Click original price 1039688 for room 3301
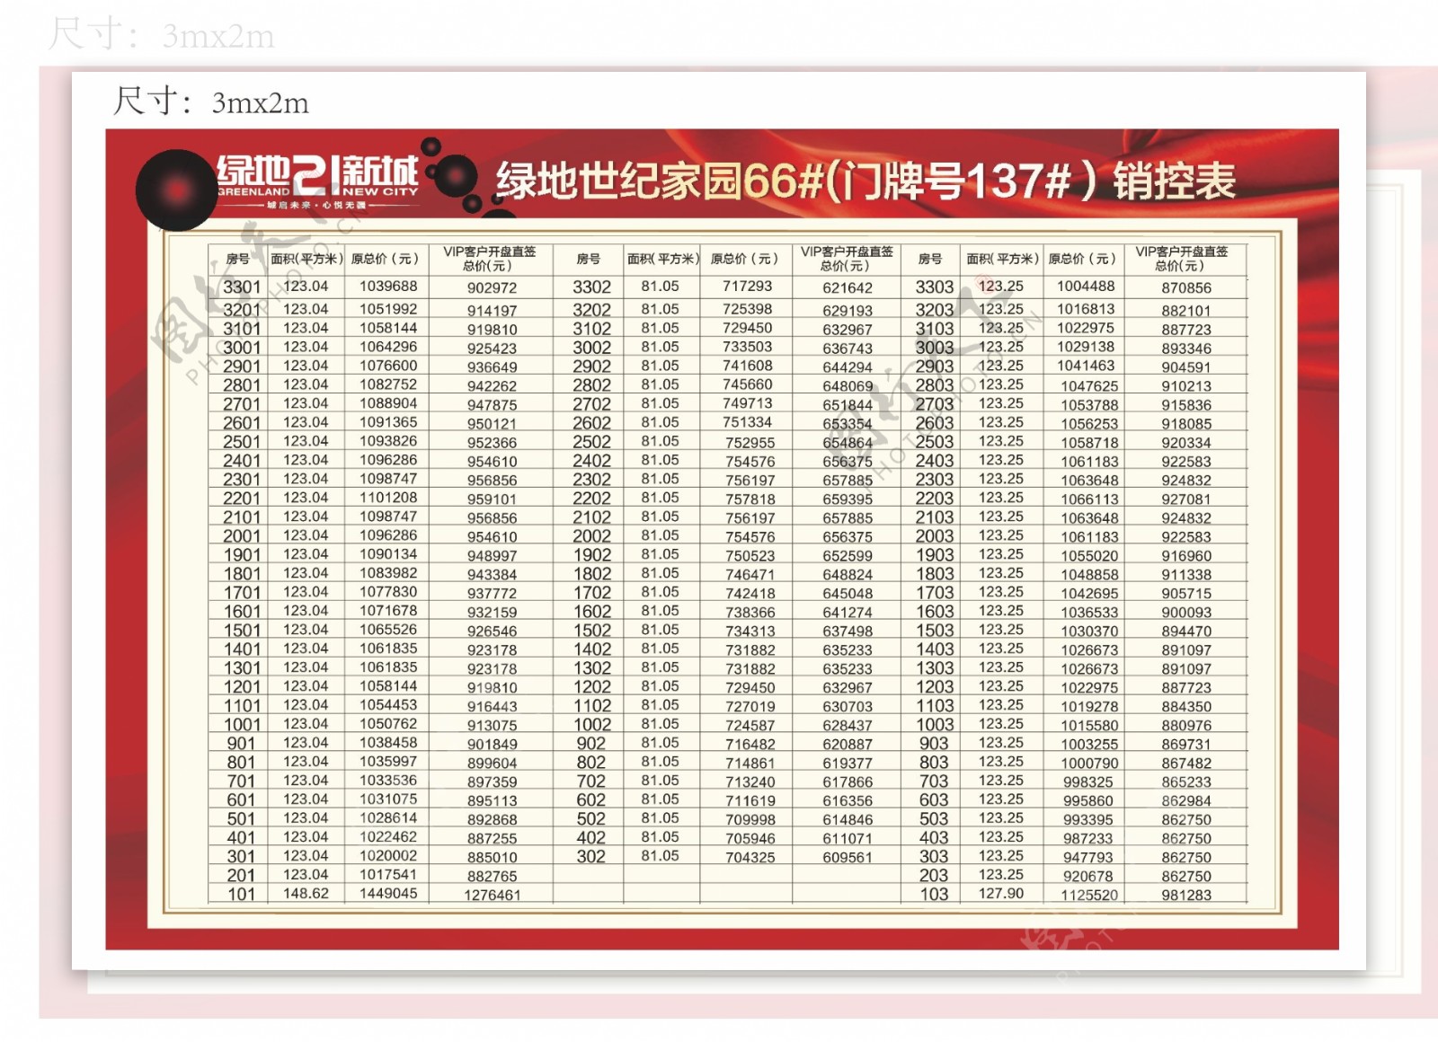The width and height of the screenshot is (1438, 1042). [x=388, y=287]
